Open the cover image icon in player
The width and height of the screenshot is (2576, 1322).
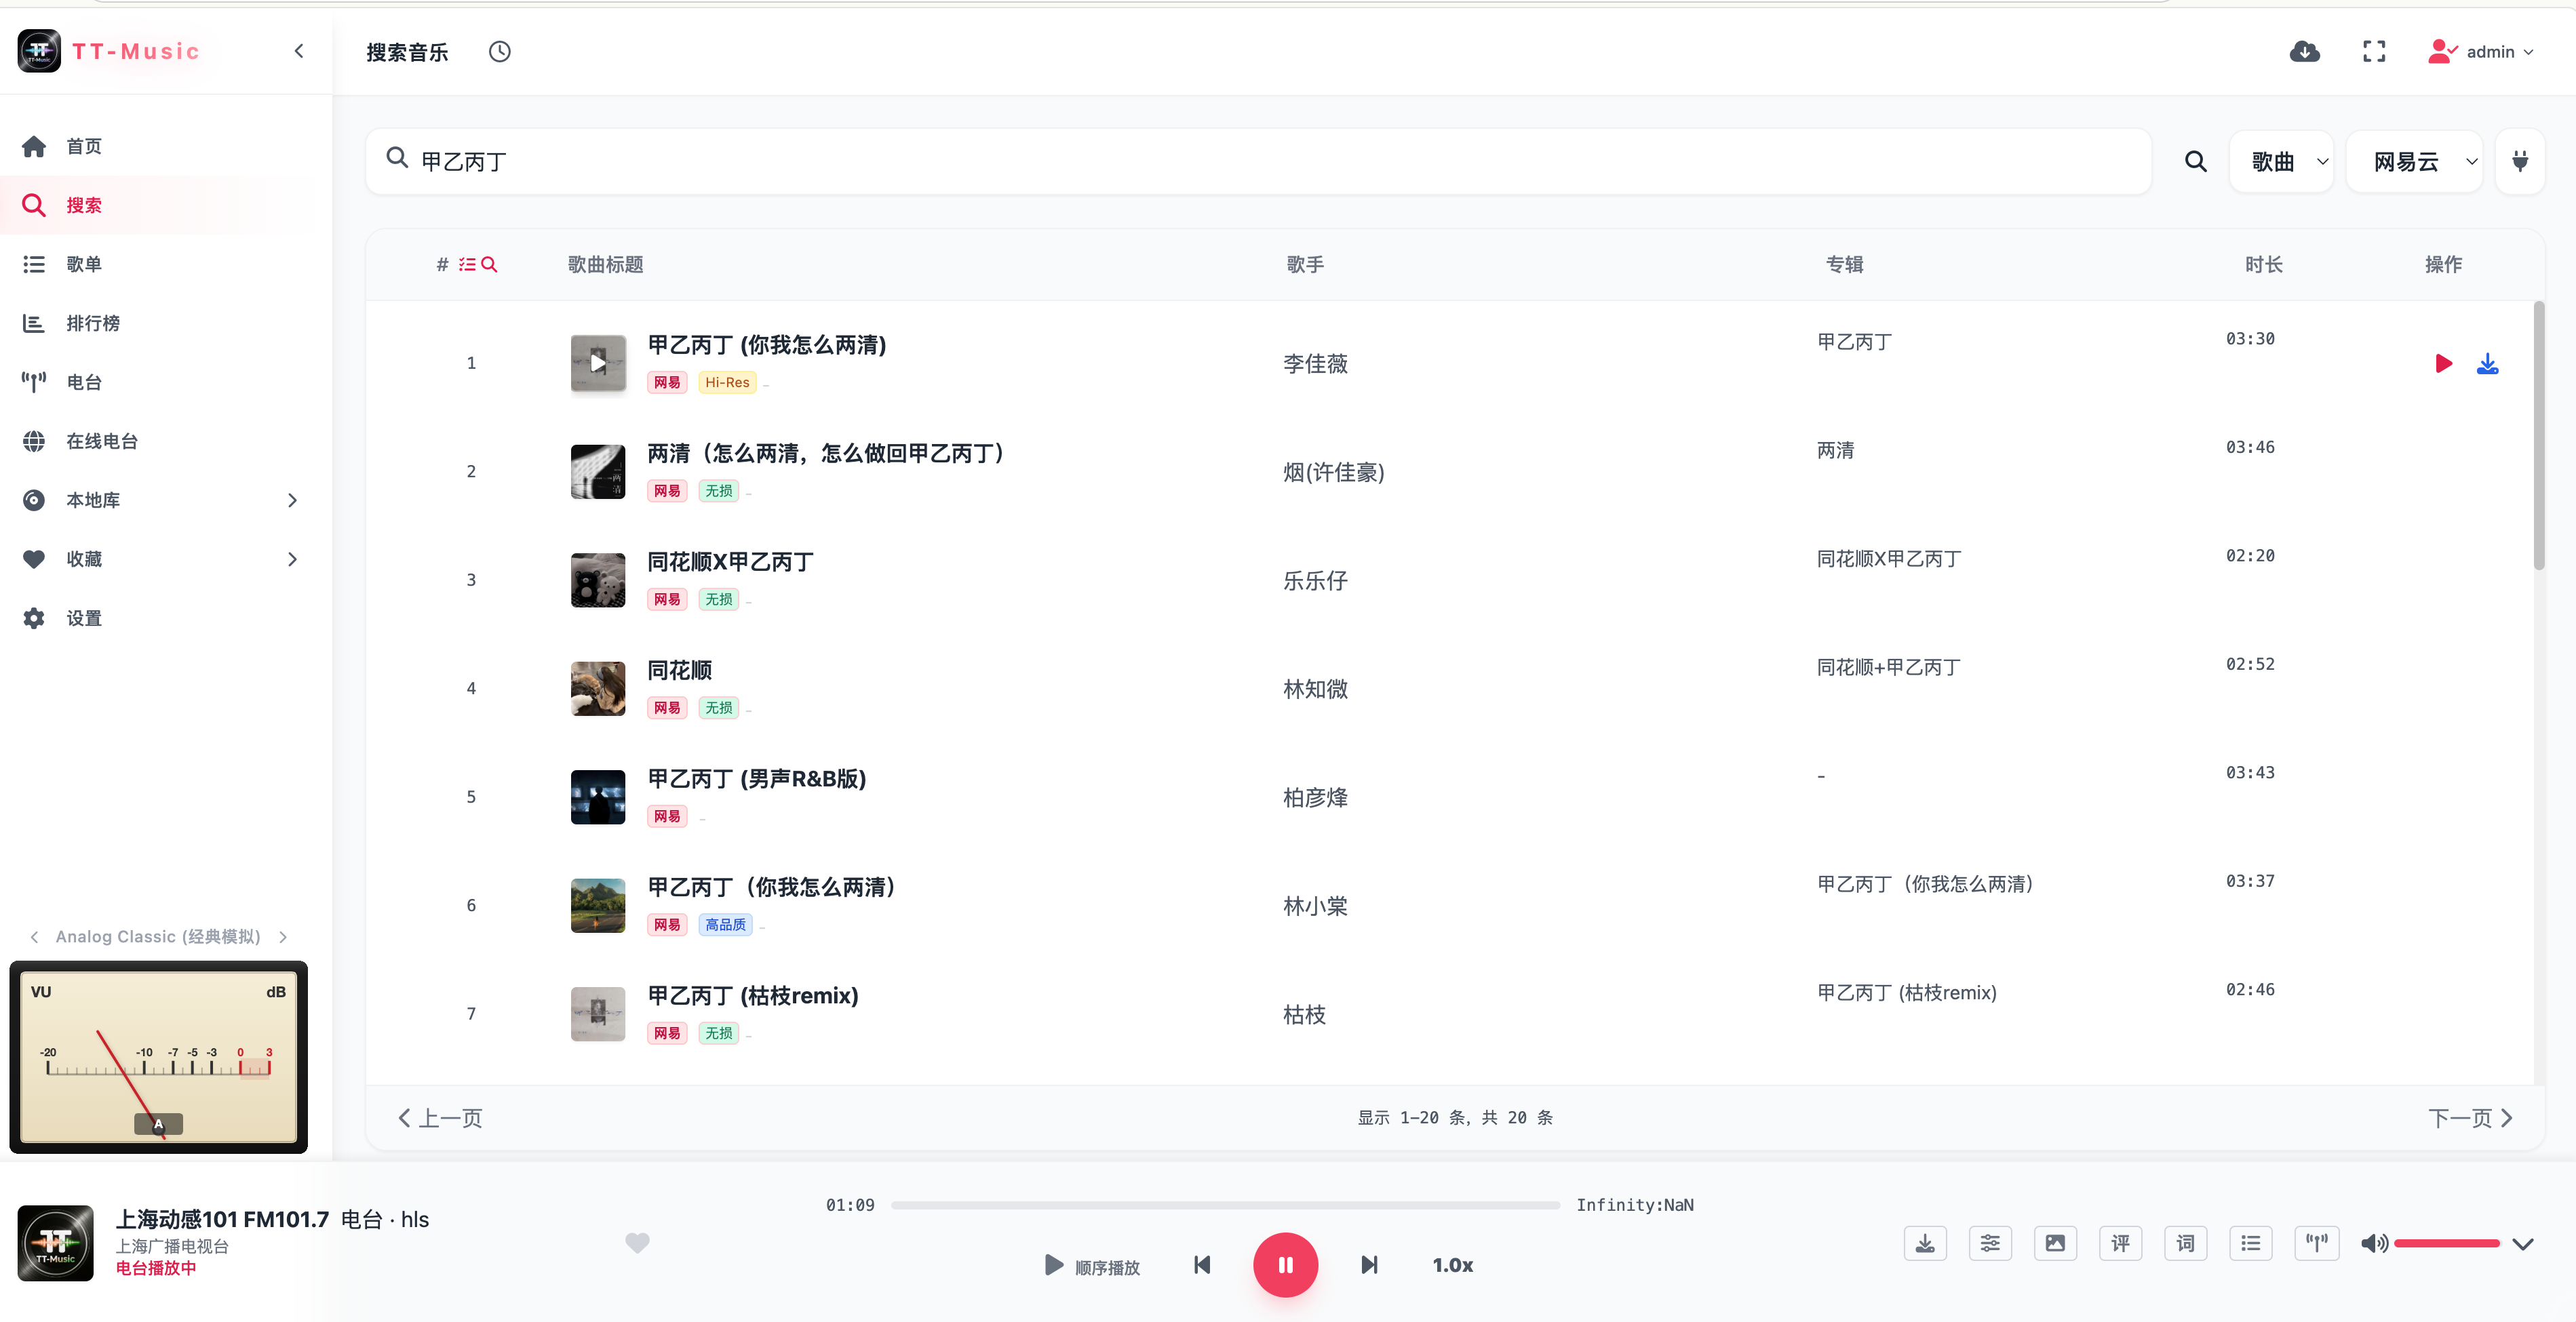tap(2055, 1243)
